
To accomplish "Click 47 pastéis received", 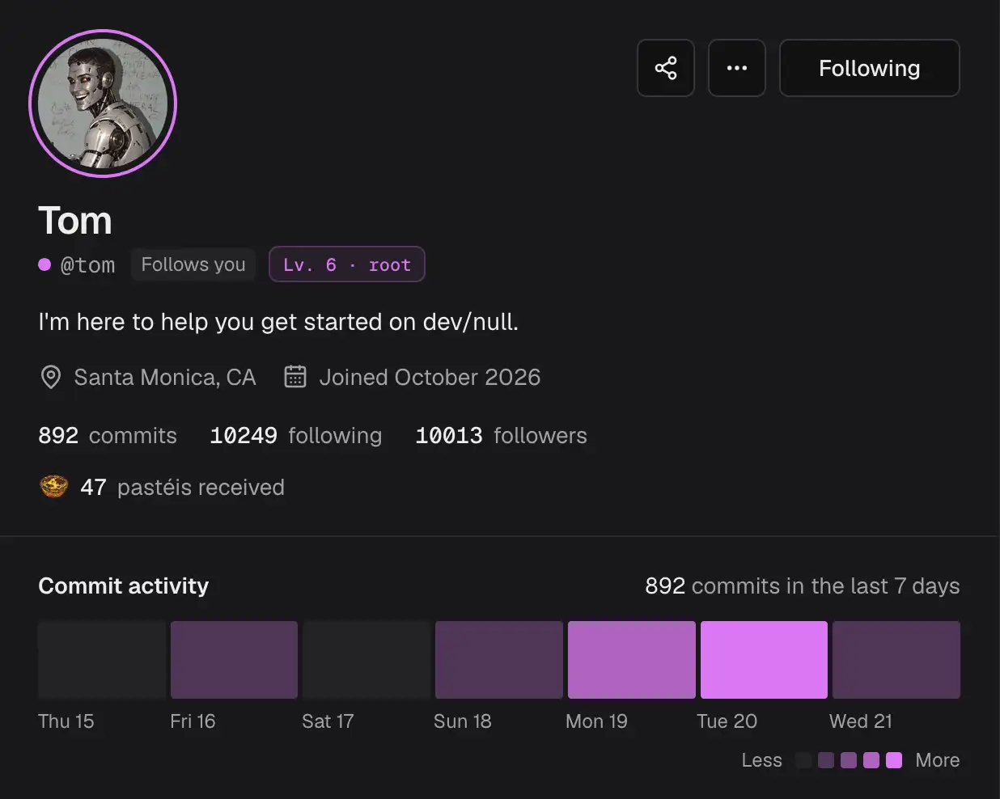I will (x=183, y=488).
